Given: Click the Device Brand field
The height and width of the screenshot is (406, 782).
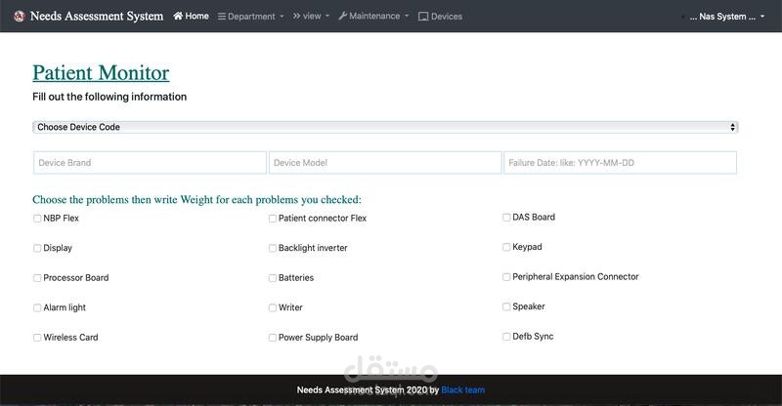Looking at the screenshot, I should (150, 163).
